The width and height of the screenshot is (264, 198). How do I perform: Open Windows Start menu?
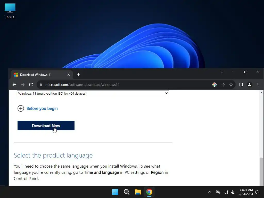point(115,192)
